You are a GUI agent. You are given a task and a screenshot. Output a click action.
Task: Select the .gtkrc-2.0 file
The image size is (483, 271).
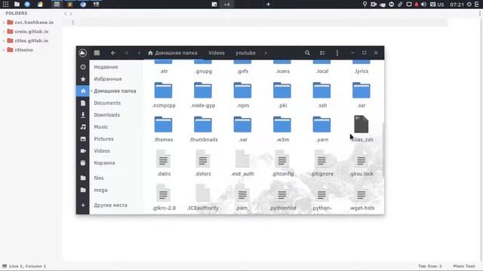point(163,197)
